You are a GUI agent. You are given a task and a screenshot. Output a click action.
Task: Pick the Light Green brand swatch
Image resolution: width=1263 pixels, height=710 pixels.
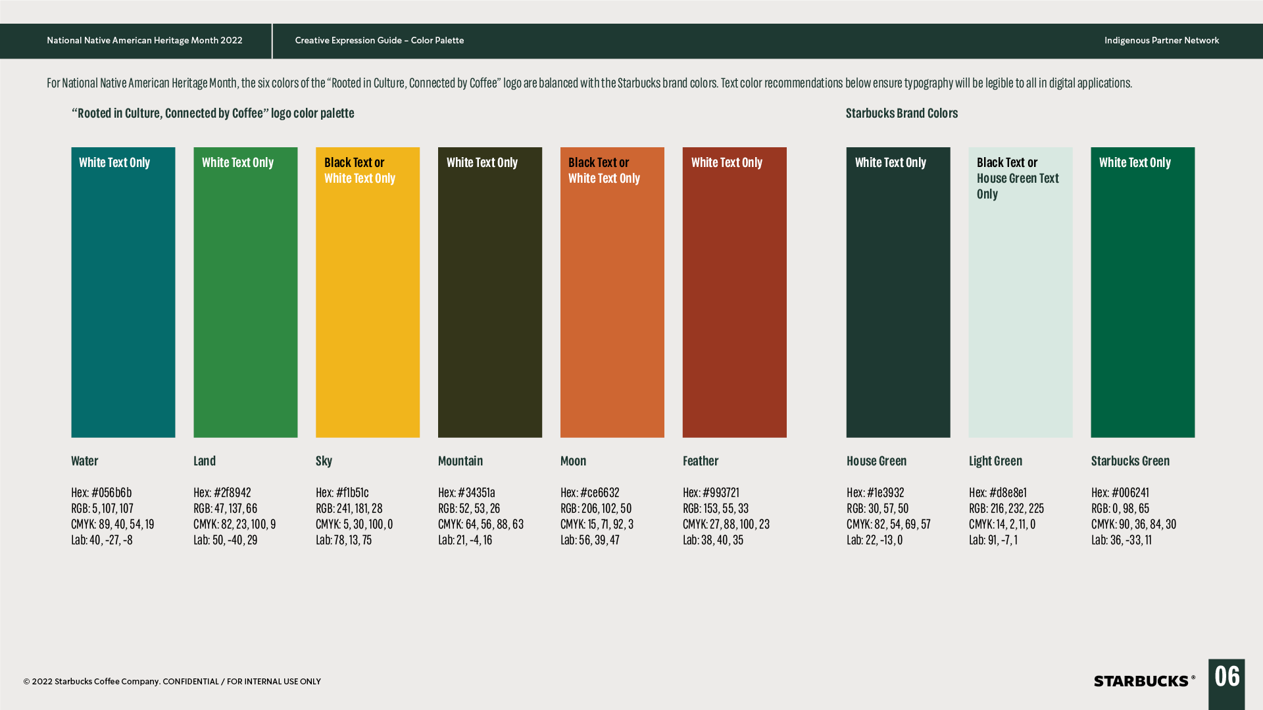coord(1021,292)
